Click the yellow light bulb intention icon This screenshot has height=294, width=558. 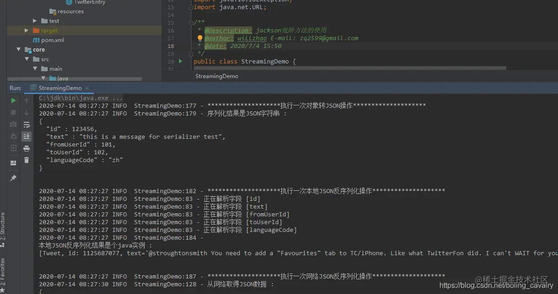200,38
